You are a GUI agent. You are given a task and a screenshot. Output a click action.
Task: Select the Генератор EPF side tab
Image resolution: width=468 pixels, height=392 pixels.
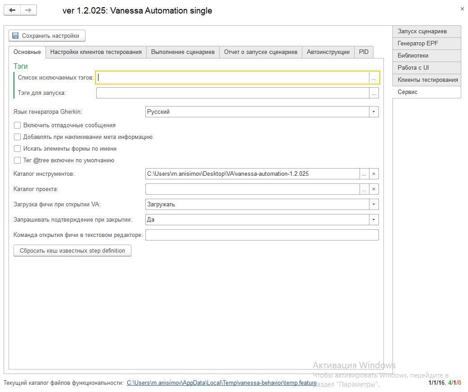427,44
